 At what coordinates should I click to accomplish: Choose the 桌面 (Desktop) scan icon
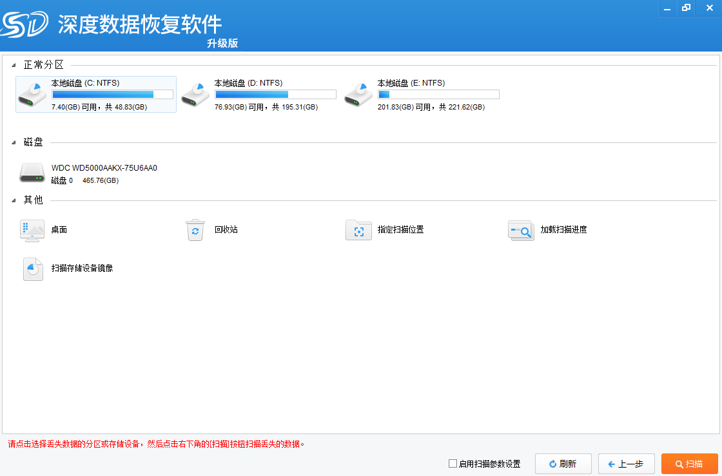coord(32,230)
